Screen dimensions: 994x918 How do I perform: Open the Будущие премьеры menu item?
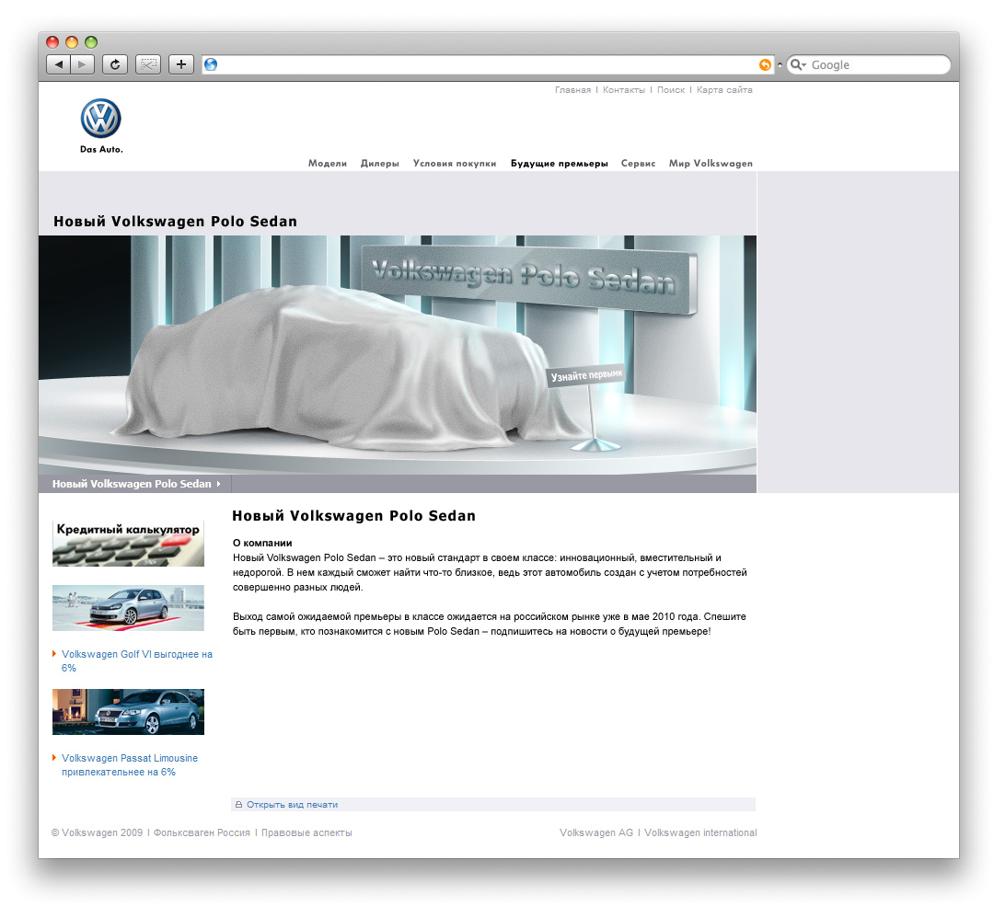(559, 163)
